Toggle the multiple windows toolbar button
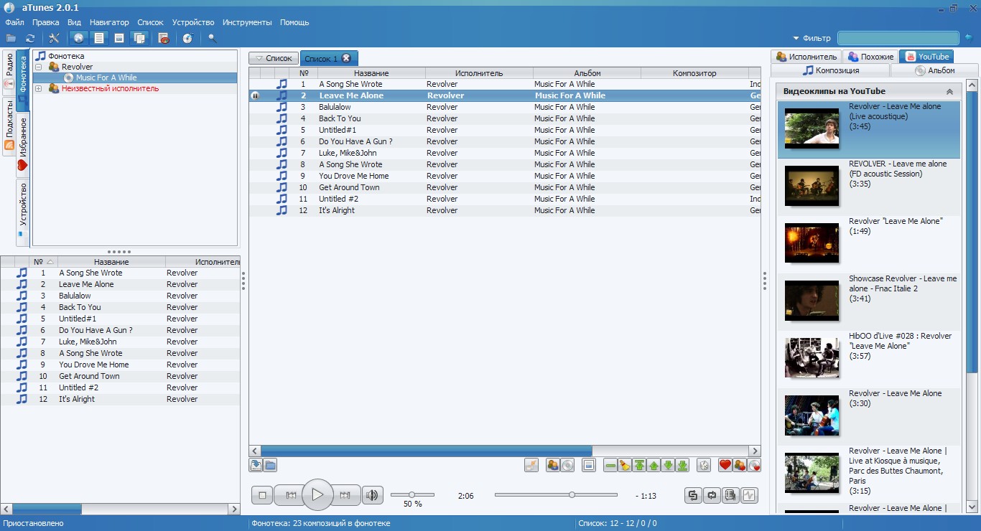Viewport: 981px width, 531px height. click(x=141, y=38)
